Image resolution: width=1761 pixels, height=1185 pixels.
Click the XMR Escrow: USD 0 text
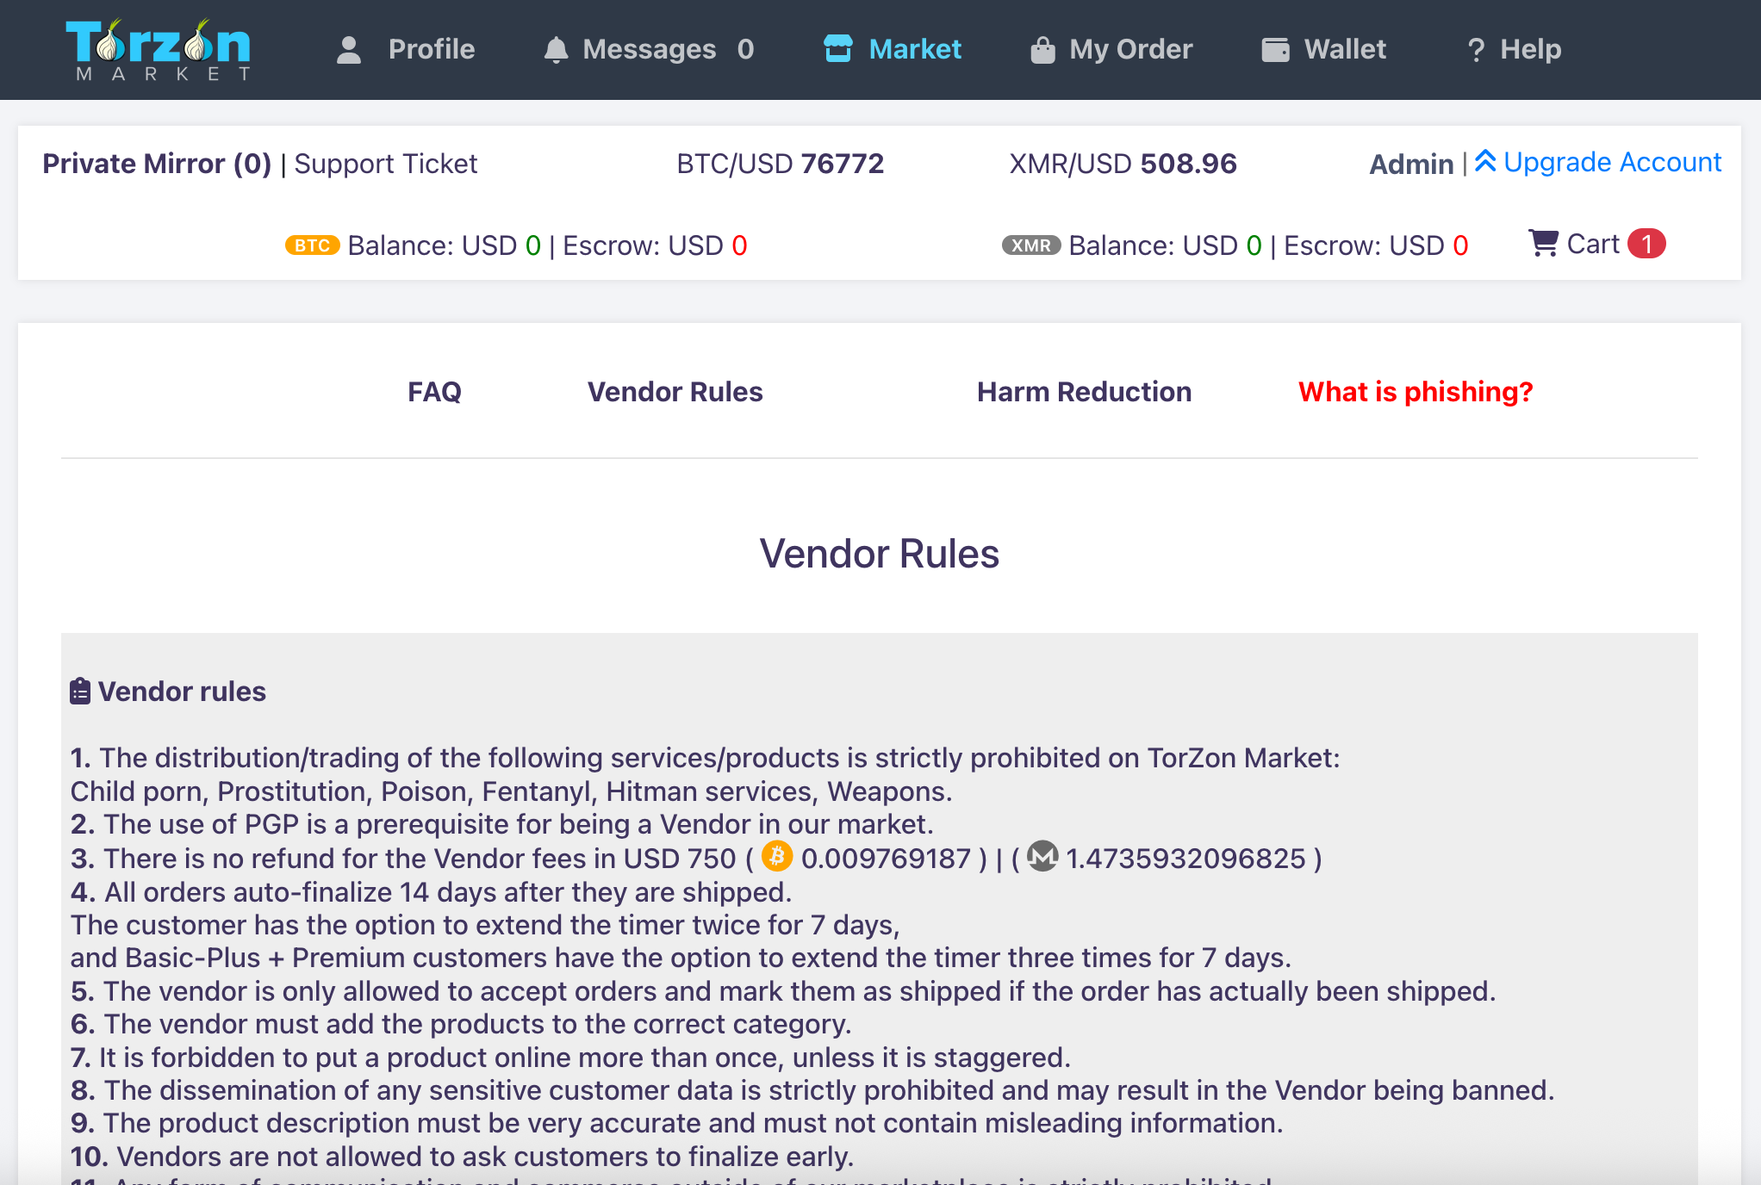click(1376, 245)
